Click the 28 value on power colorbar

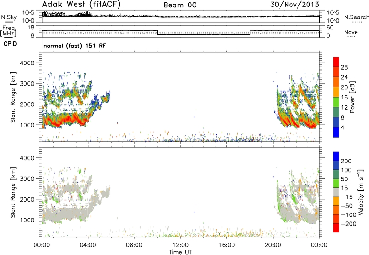click(x=344, y=67)
